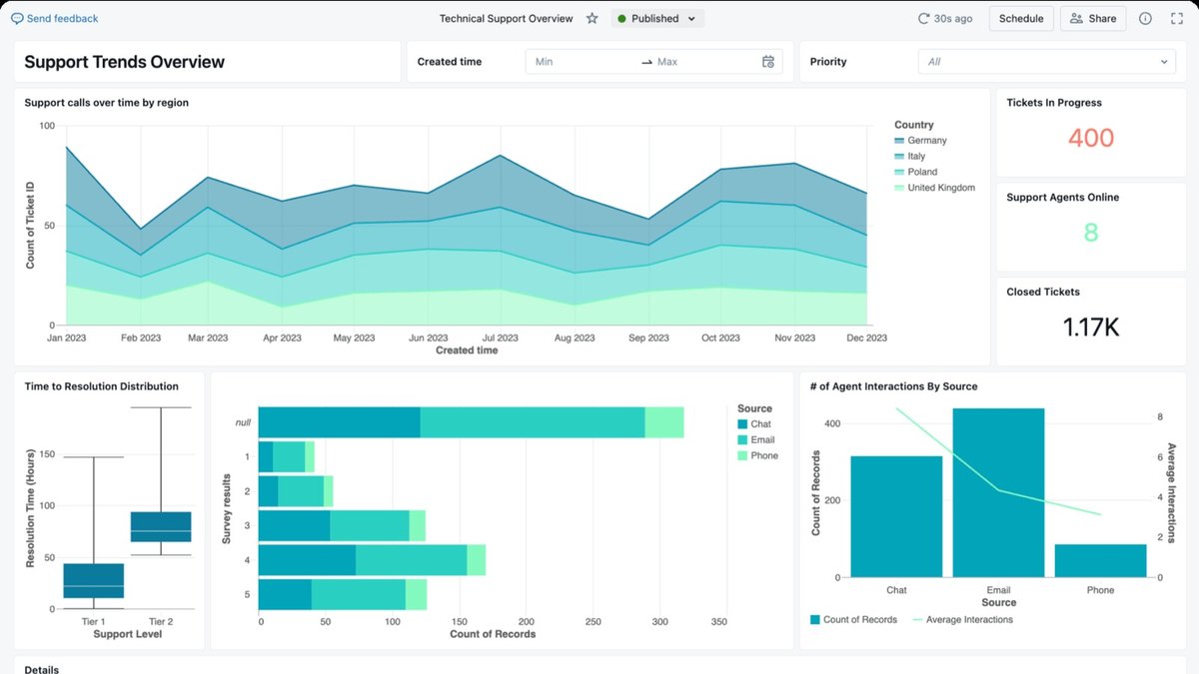Image resolution: width=1199 pixels, height=674 pixels.
Task: Click the Email bar in Agent Interactions chart
Action: 998,493
